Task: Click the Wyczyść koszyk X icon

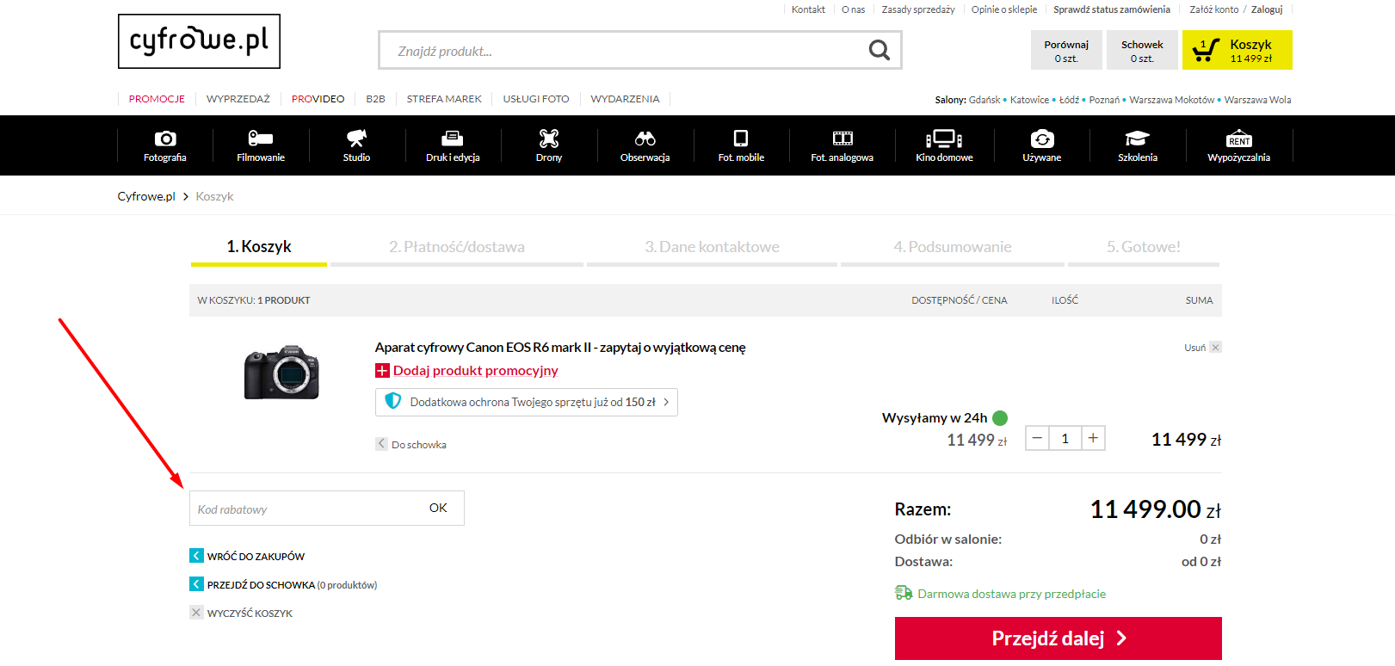Action: 196,613
